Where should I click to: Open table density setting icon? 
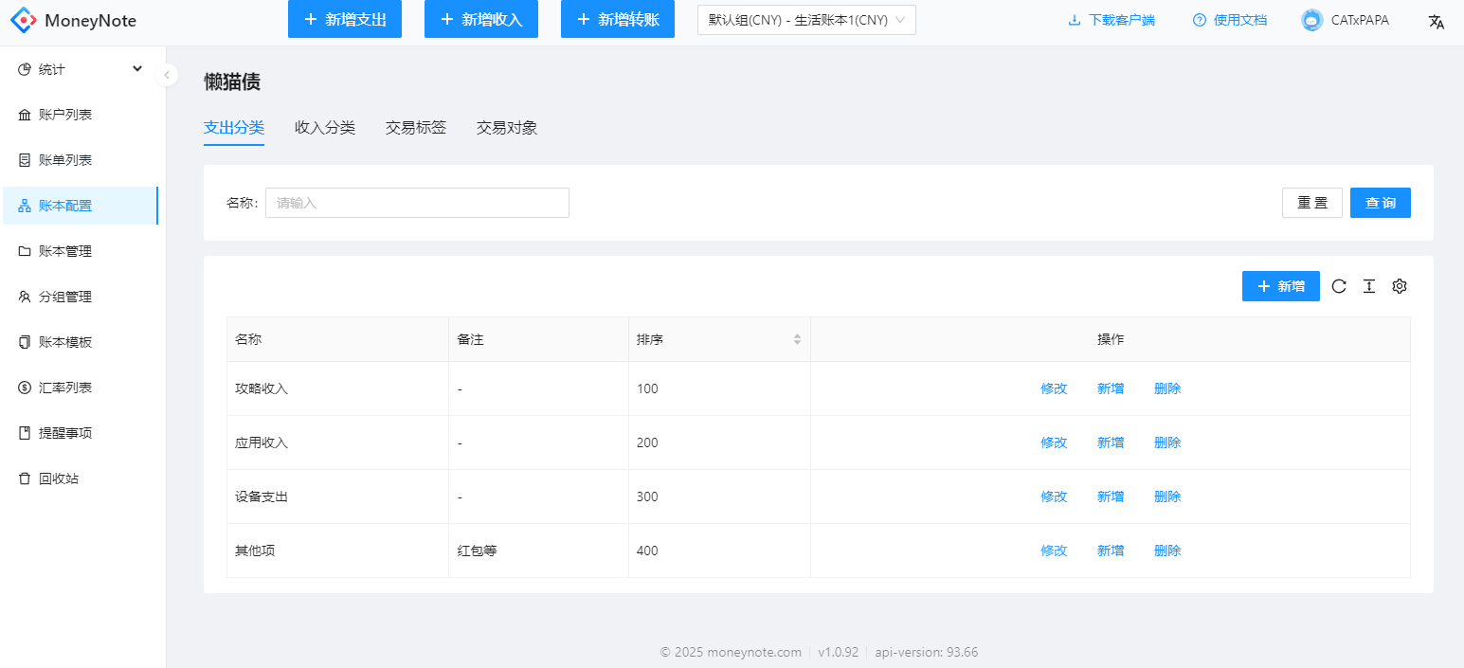tap(1369, 286)
